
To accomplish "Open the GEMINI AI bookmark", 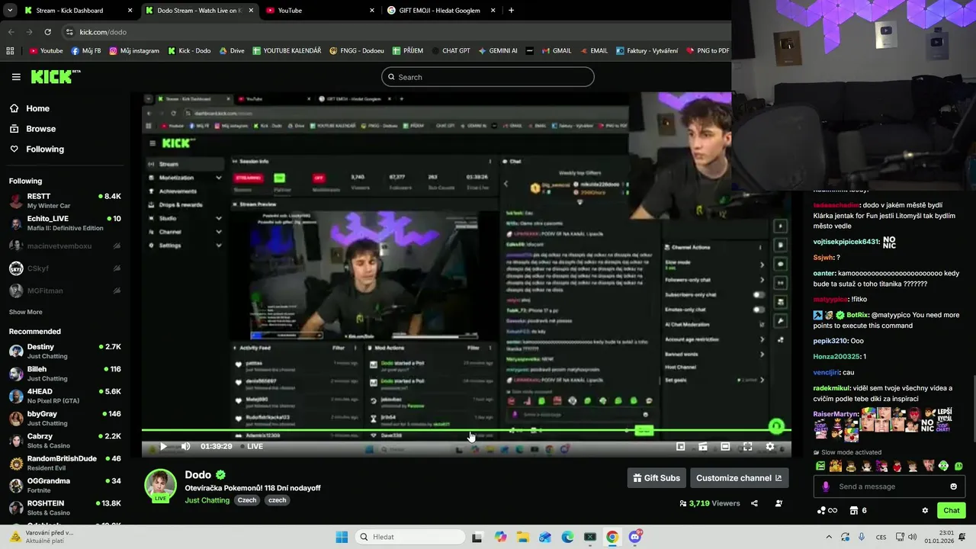I will coord(498,50).
